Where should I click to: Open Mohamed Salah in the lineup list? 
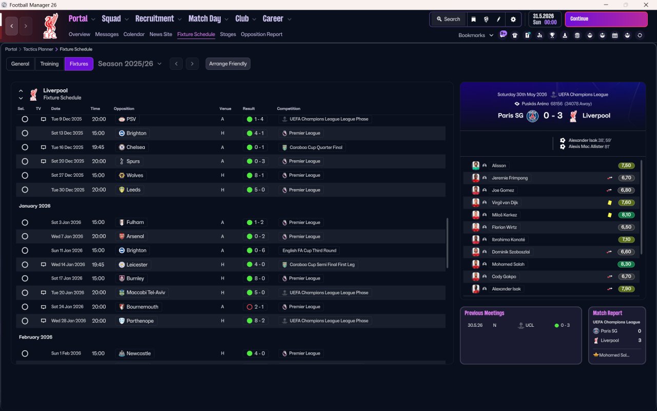(508, 264)
